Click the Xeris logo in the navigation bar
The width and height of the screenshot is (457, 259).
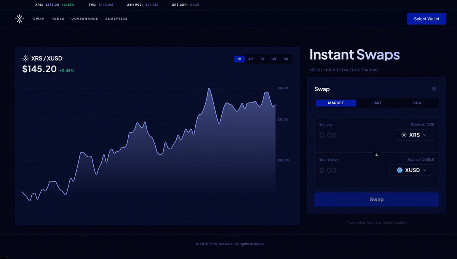tap(19, 18)
